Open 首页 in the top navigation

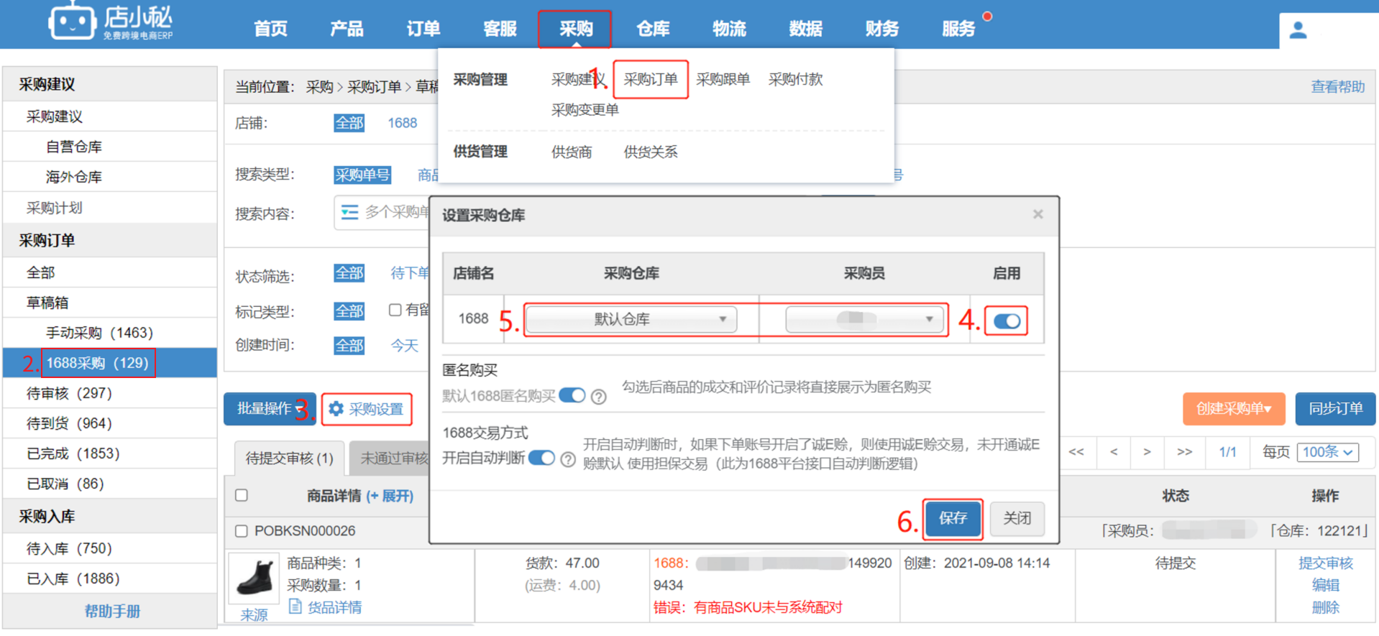270,29
